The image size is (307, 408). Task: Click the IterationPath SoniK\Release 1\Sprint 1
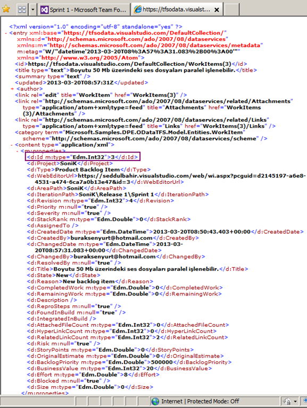[117, 194]
